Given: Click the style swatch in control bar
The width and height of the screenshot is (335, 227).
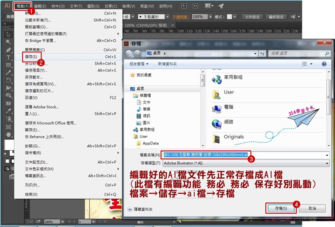Looking at the screenshot, I should (x=229, y=17).
